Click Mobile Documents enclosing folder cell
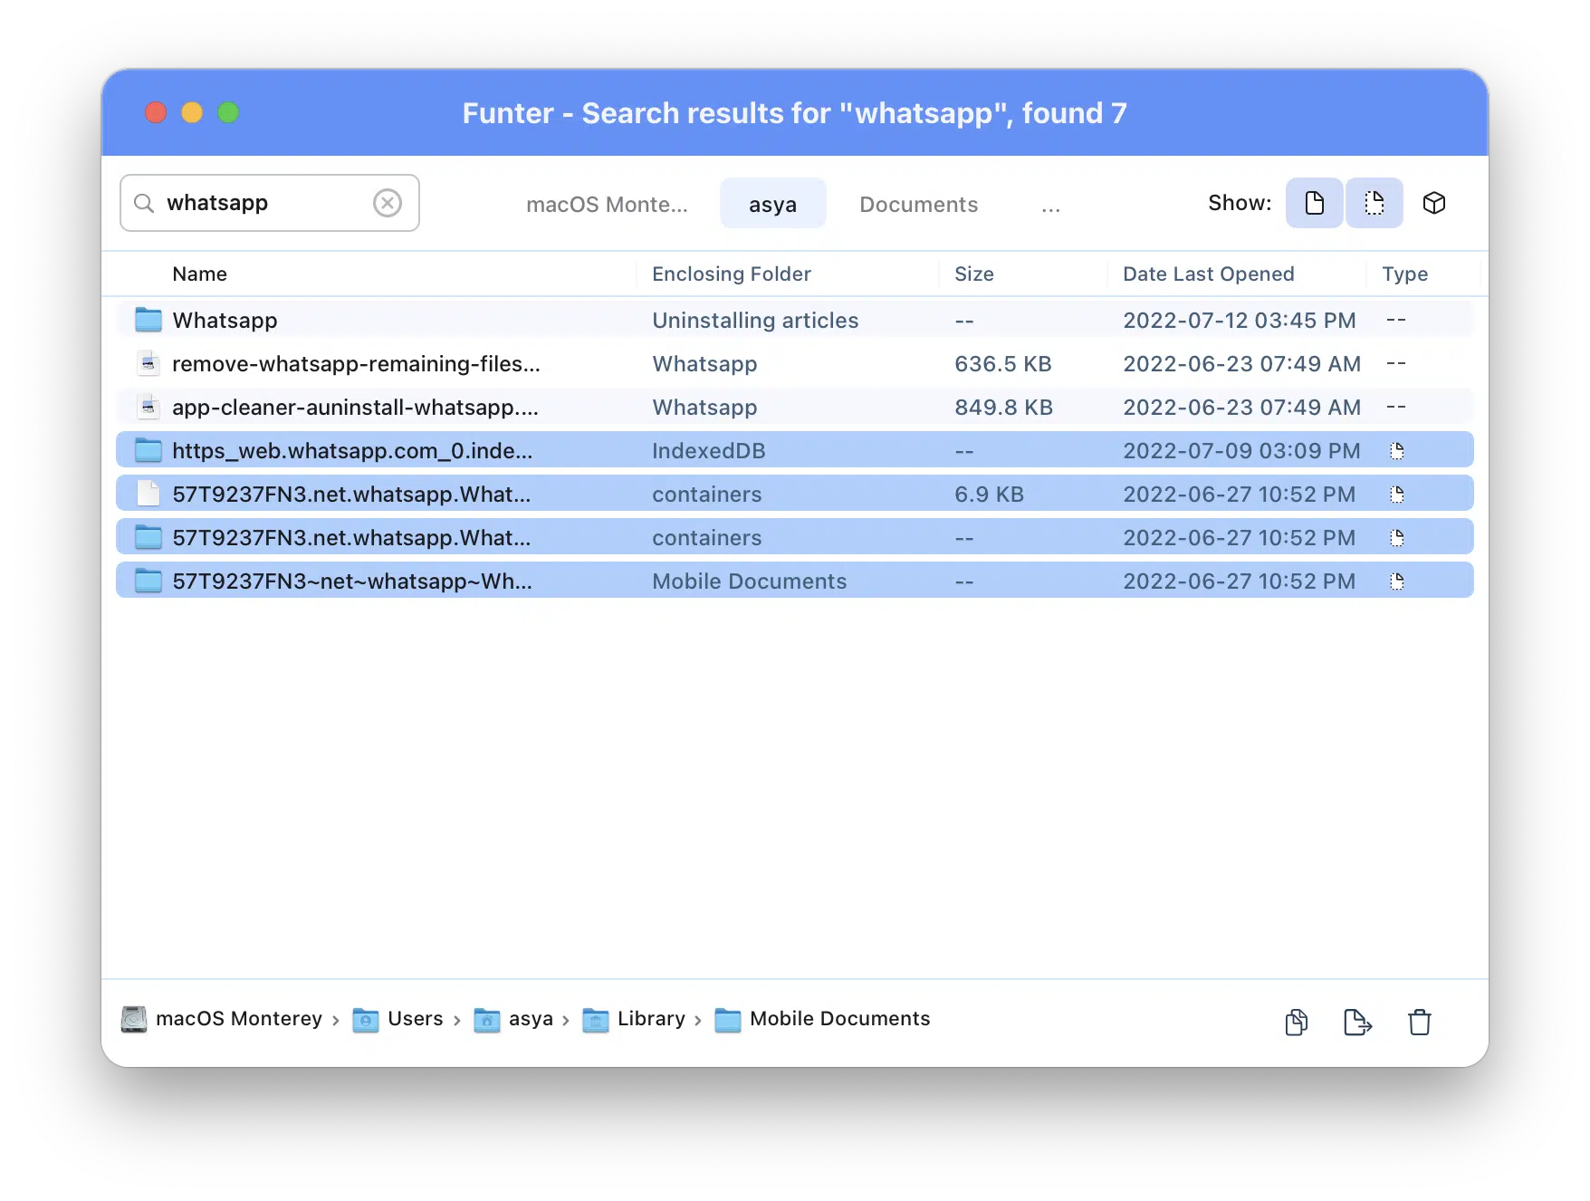 click(749, 581)
